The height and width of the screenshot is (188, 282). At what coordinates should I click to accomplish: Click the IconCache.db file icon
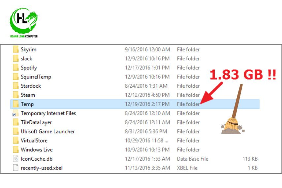point(16,159)
